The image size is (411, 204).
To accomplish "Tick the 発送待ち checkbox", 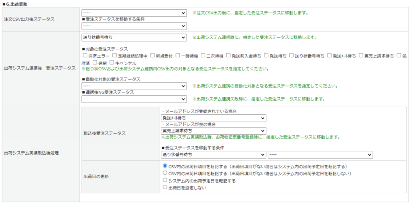I will click(x=266, y=56).
